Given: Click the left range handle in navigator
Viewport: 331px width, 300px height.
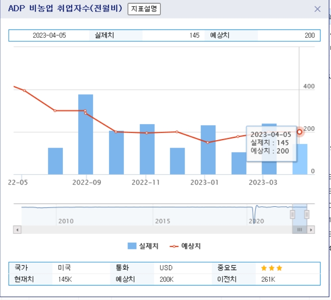Looking at the screenshot, I should click(292, 215).
